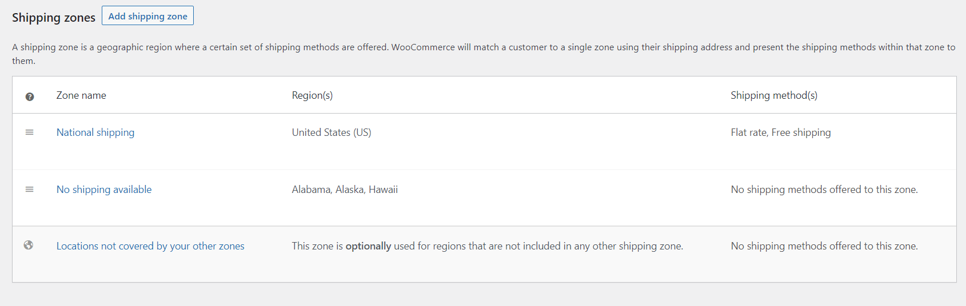This screenshot has width=966, height=306.
Task: Click the Shipping zones page heading
Action: [54, 18]
